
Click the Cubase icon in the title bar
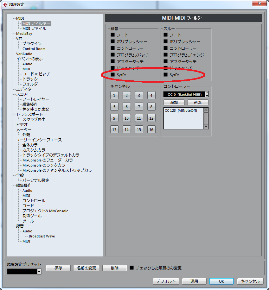click(x=5, y=4)
